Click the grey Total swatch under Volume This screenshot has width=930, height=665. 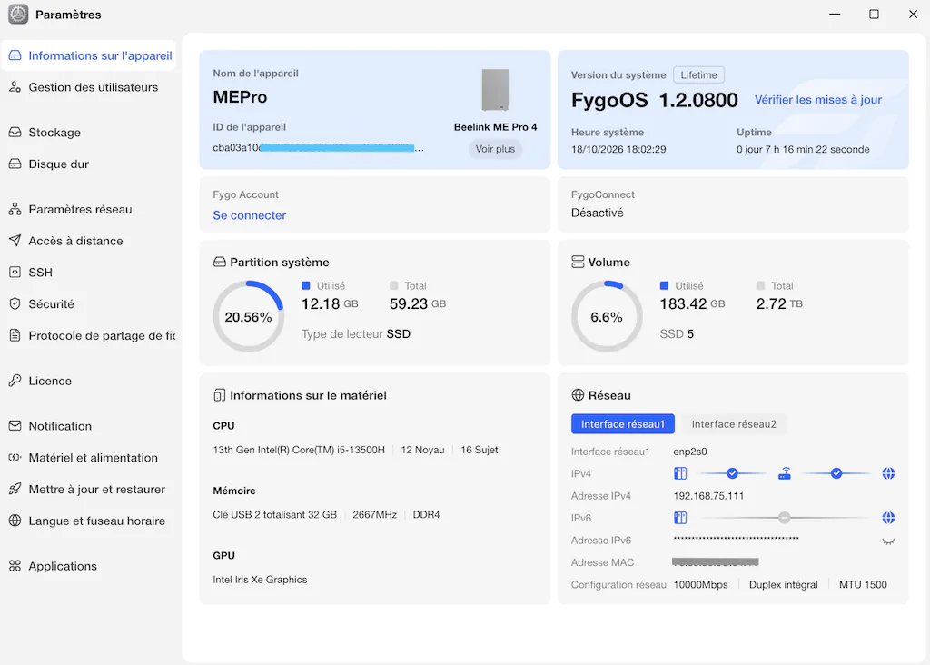click(760, 285)
